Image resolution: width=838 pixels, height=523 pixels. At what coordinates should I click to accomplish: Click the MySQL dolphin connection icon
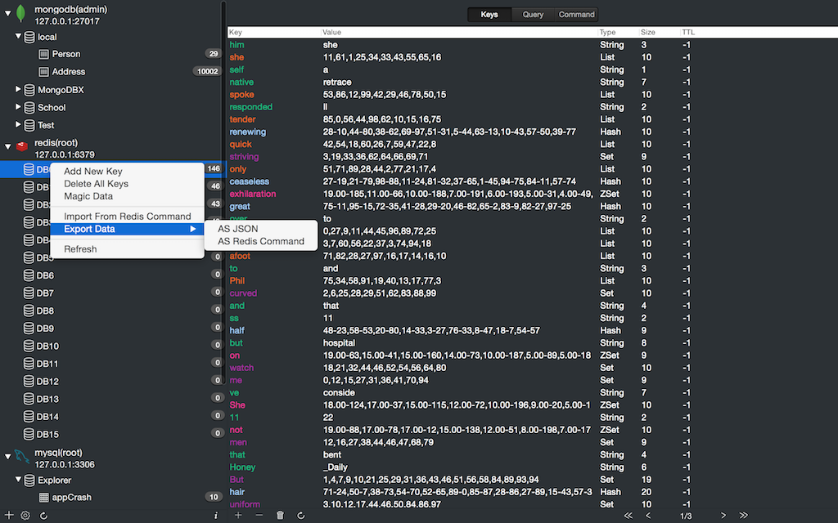(x=21, y=458)
